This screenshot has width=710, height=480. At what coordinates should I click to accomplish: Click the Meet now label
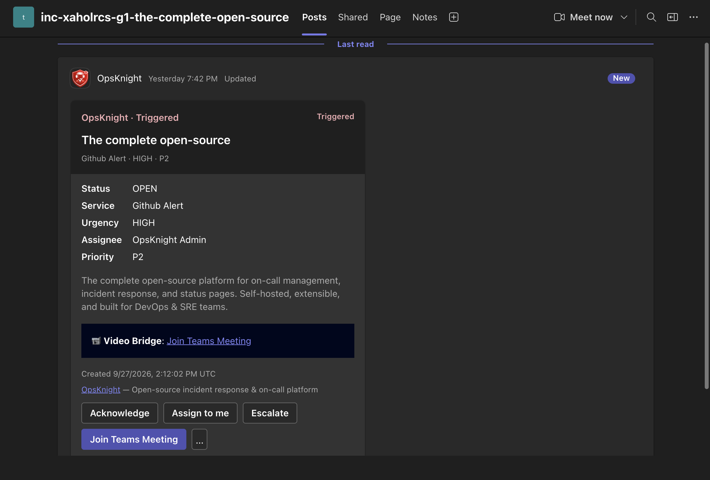coord(591,17)
